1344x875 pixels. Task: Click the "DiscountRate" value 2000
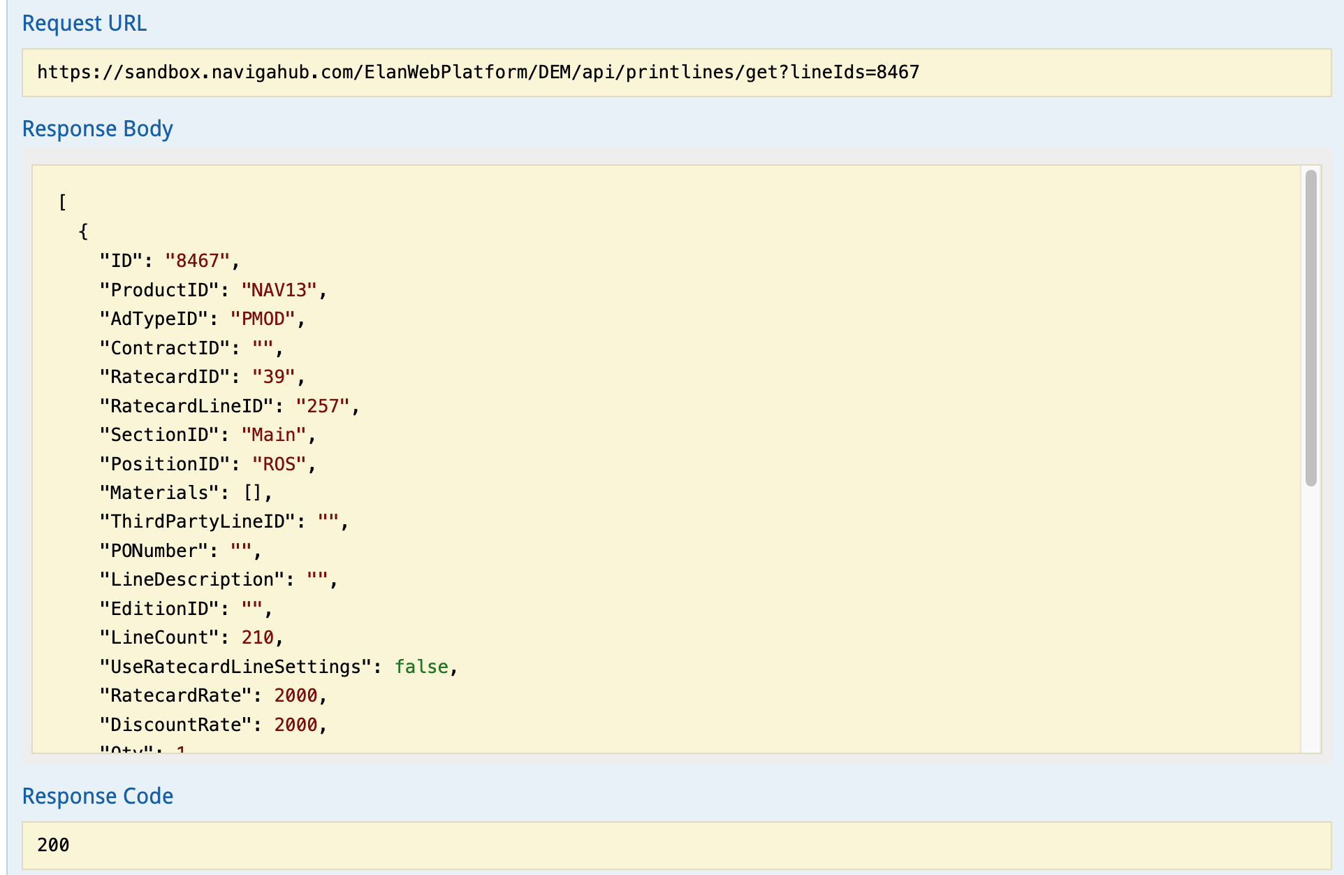click(x=295, y=725)
